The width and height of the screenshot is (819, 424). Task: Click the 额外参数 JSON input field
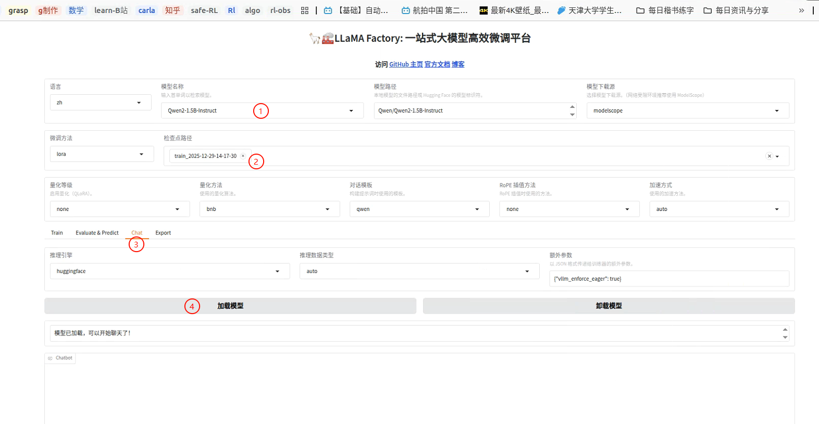click(x=669, y=279)
